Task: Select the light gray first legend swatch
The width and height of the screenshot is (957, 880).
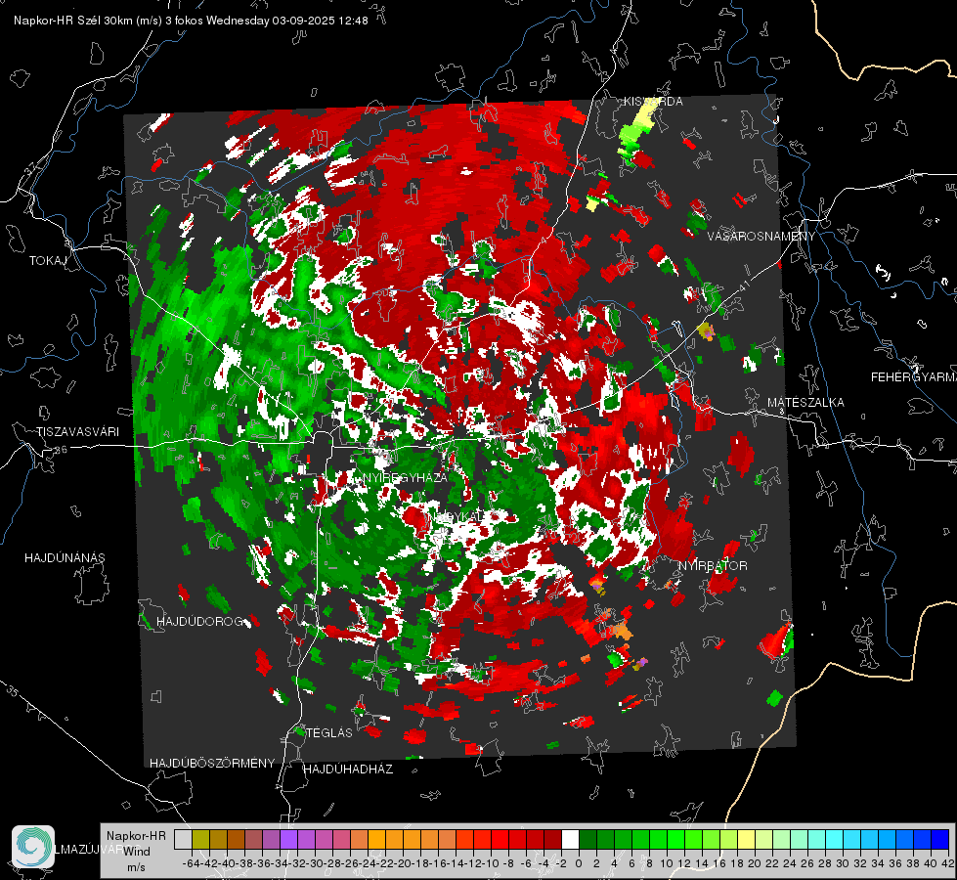Action: click(x=183, y=840)
